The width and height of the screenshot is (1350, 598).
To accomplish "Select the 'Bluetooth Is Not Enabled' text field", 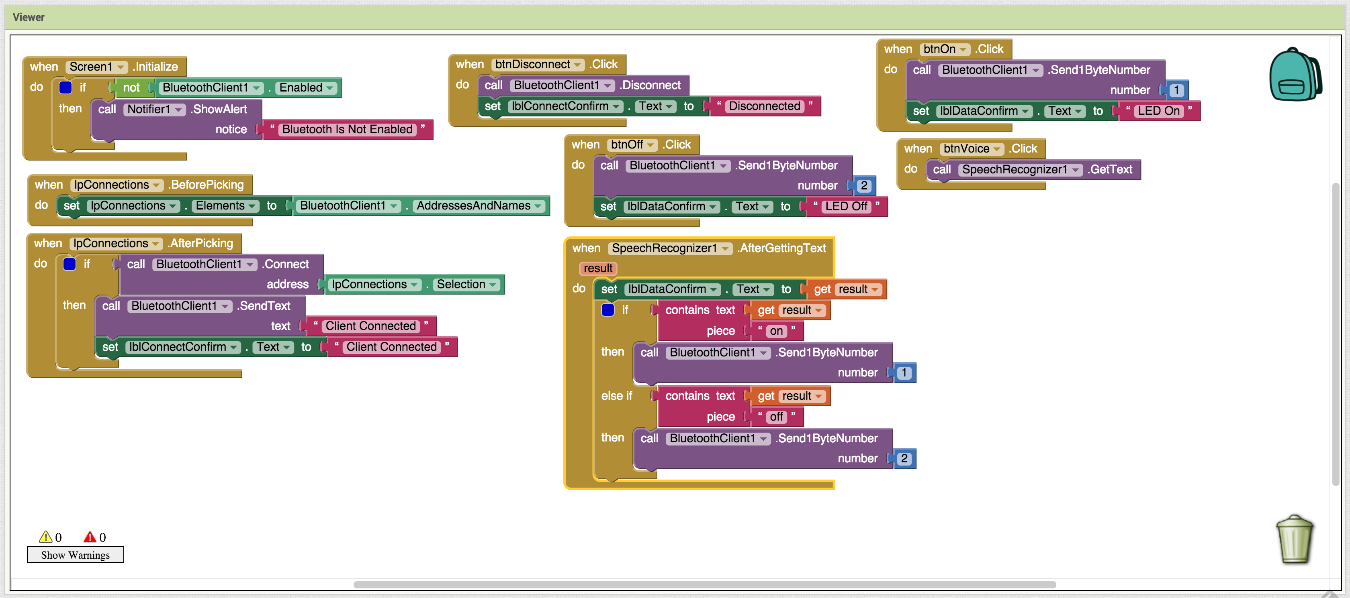I will 347,129.
